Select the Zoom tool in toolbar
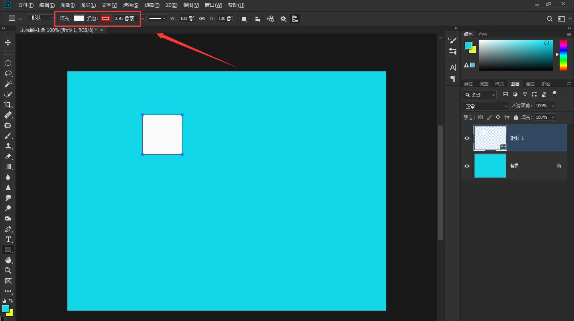 pos(8,270)
